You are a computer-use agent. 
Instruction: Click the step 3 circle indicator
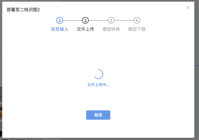pos(111,20)
